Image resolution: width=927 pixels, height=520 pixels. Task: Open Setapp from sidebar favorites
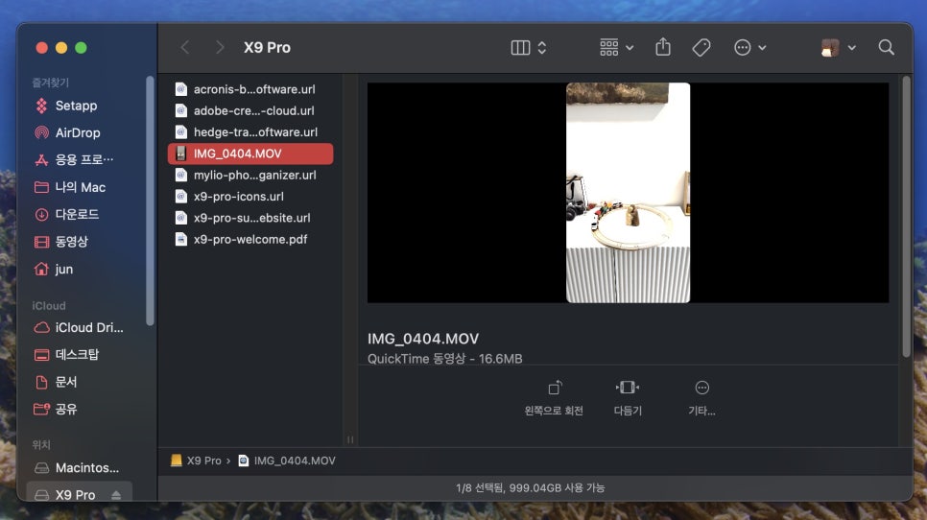click(x=76, y=106)
